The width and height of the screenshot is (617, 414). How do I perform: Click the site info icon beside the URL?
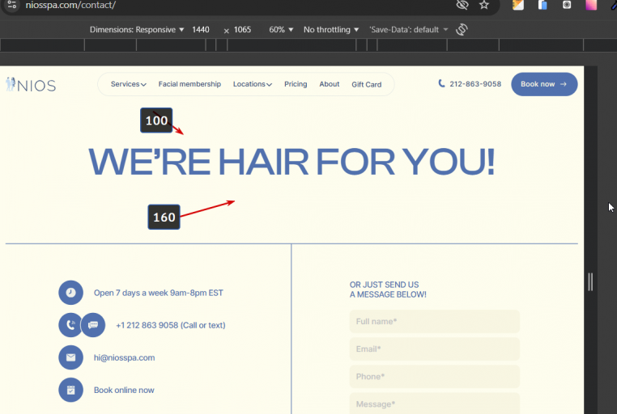point(12,5)
